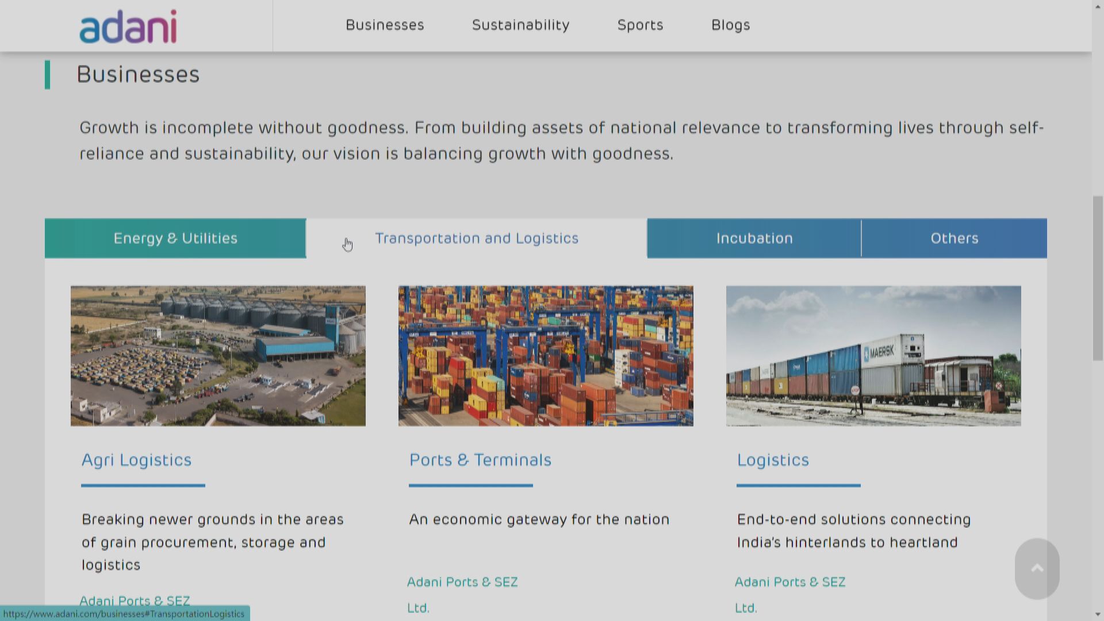The height and width of the screenshot is (621, 1104).
Task: Follow Adani Ports & SEZ link under Agri Logistics
Action: pos(135,600)
